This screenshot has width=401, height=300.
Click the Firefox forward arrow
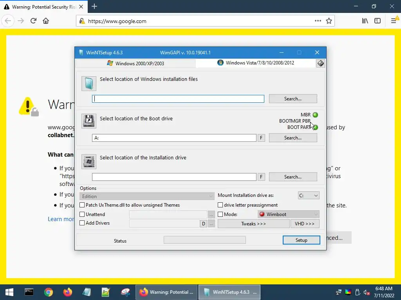[x=21, y=21]
